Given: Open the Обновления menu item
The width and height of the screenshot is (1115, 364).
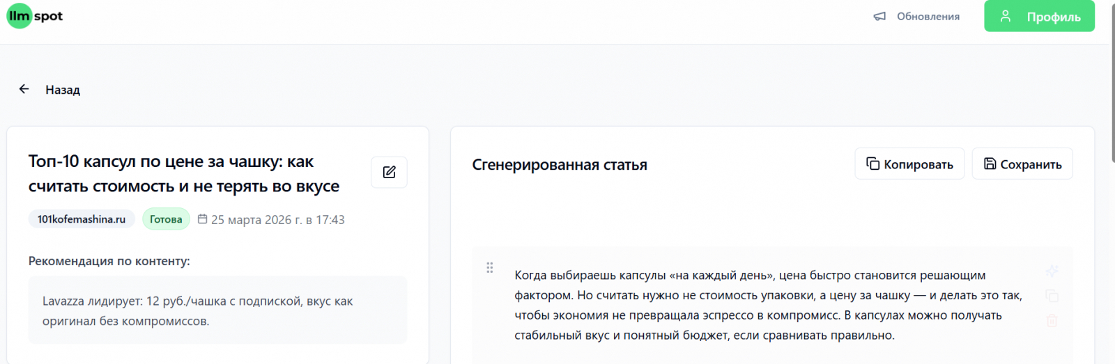Looking at the screenshot, I should point(928,16).
